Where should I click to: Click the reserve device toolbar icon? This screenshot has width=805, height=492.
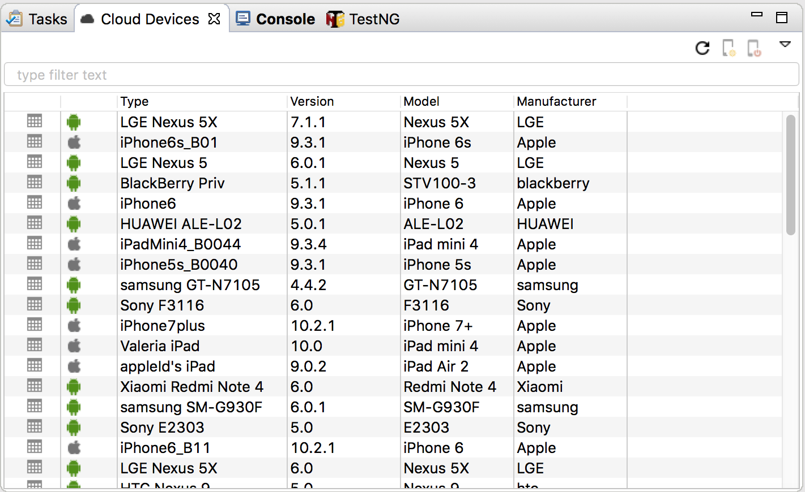pos(729,48)
